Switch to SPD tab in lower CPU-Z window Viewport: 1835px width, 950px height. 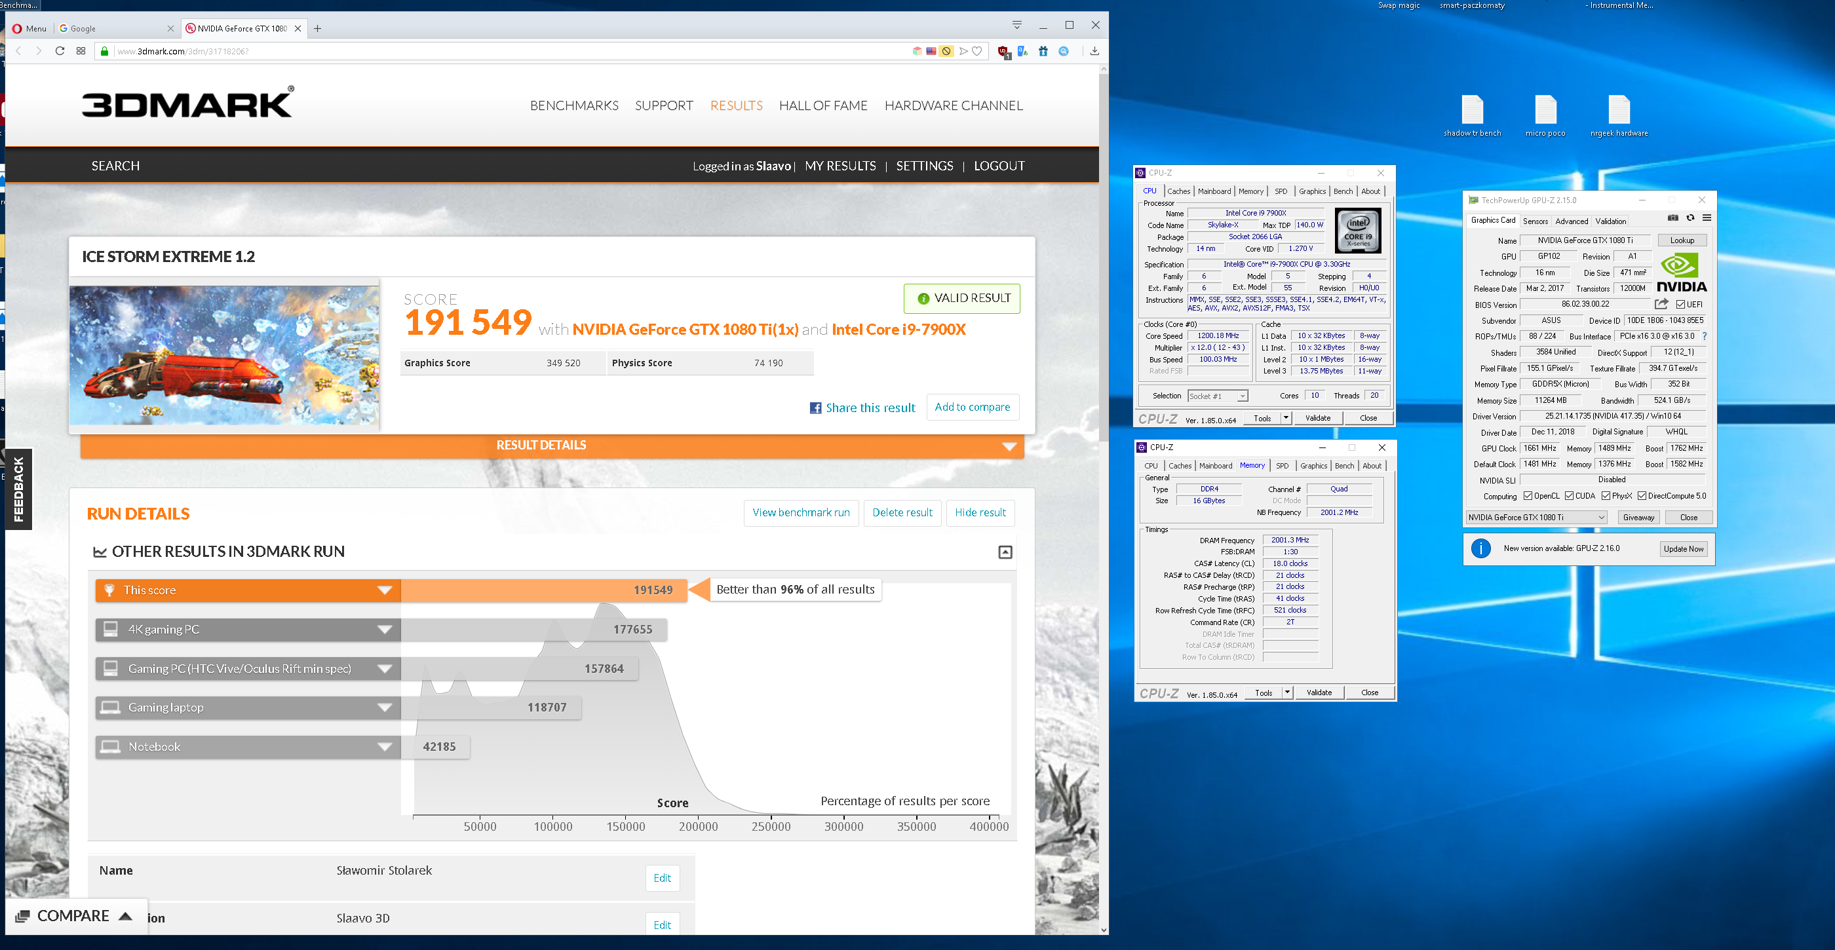(1283, 466)
